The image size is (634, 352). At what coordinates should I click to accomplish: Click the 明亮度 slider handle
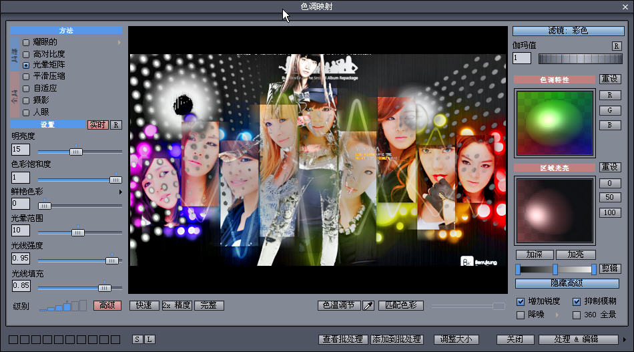pos(76,152)
